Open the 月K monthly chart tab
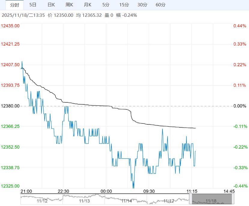The height and width of the screenshot is (206, 249). click(x=88, y=5)
